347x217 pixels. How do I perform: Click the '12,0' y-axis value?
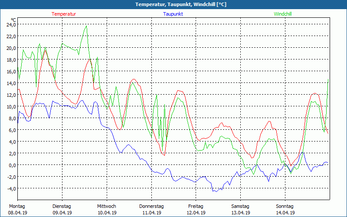tap(11, 95)
